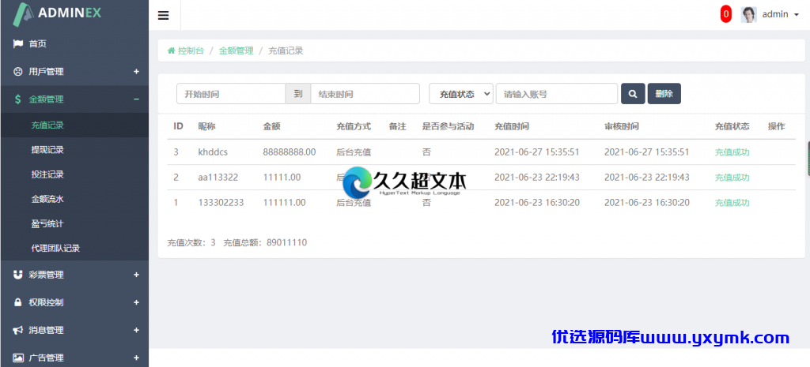Open the 充值状态 dropdown
Screen dimensions: 810x367
click(461, 94)
